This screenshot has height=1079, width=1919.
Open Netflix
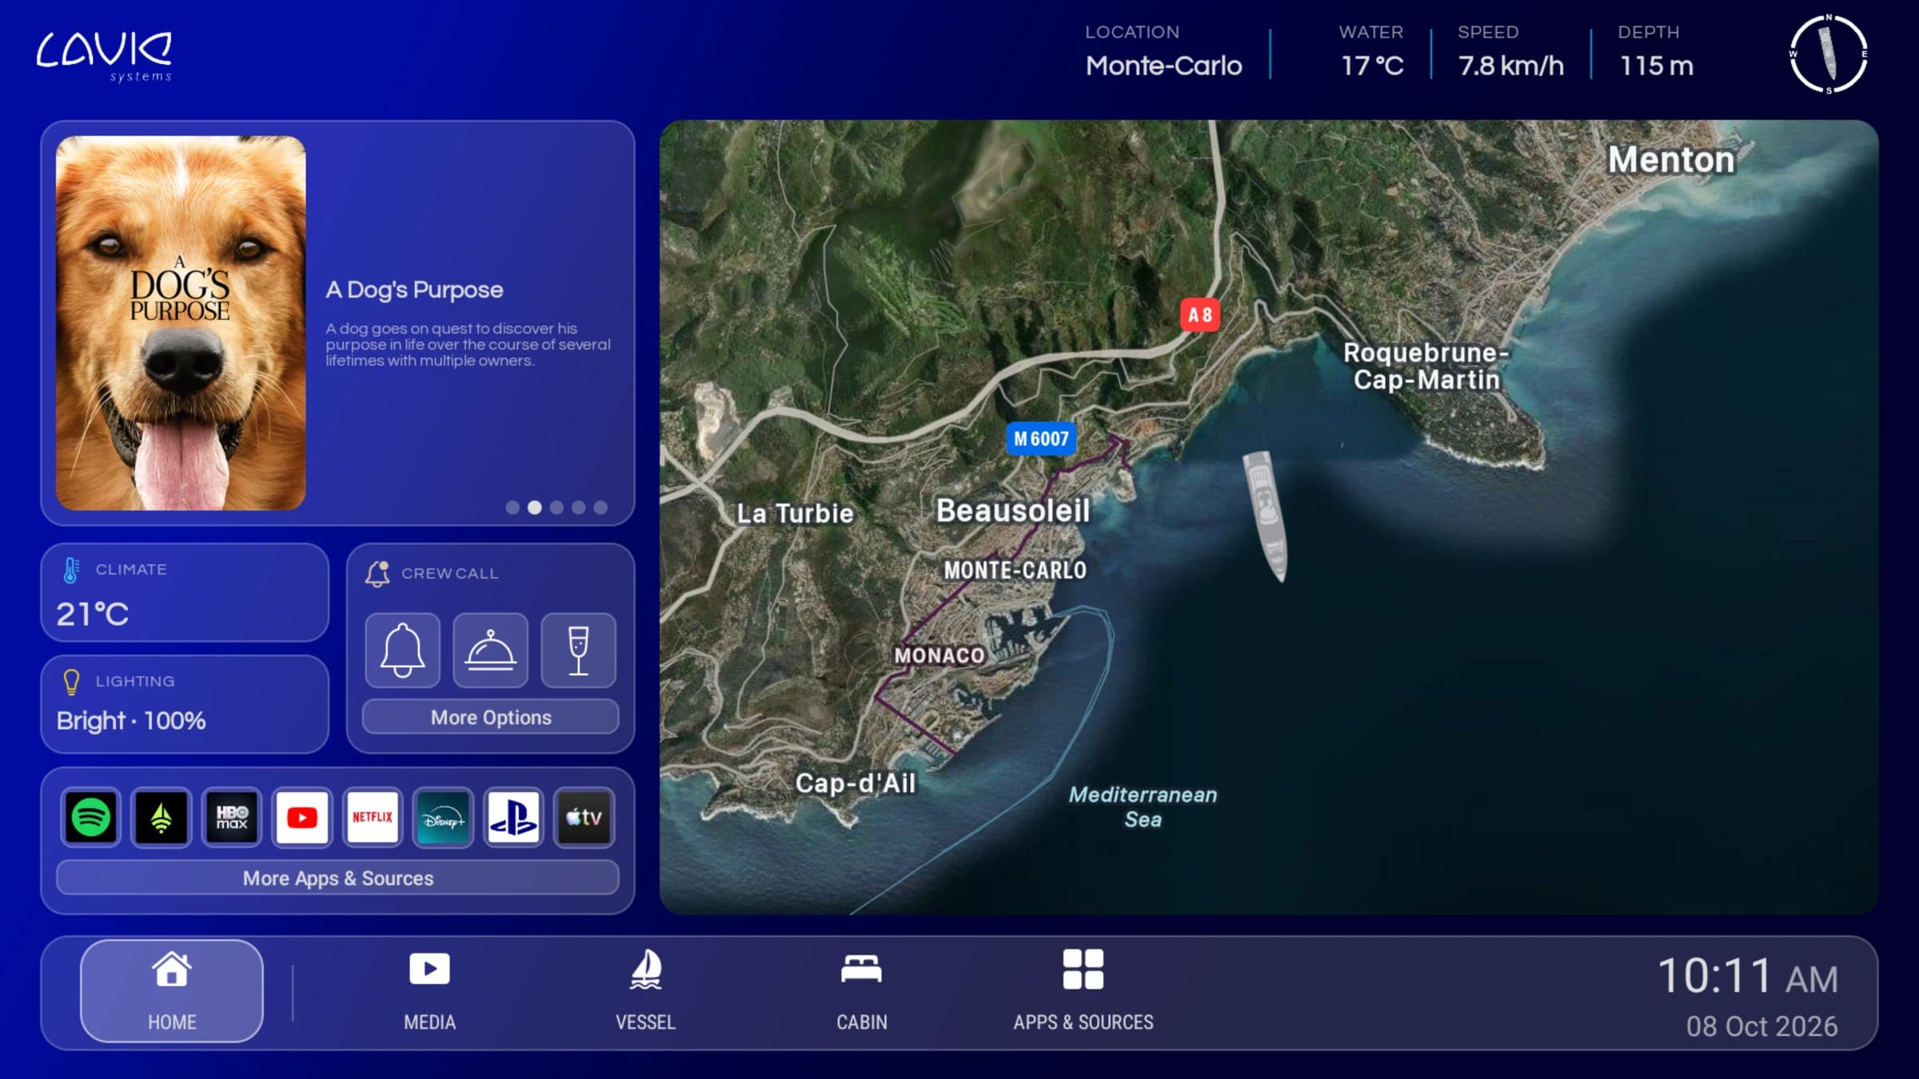coord(373,817)
